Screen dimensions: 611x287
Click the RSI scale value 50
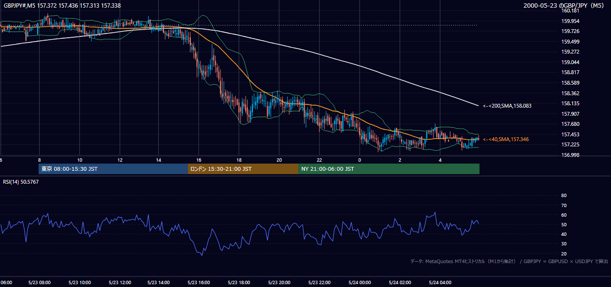564,224
